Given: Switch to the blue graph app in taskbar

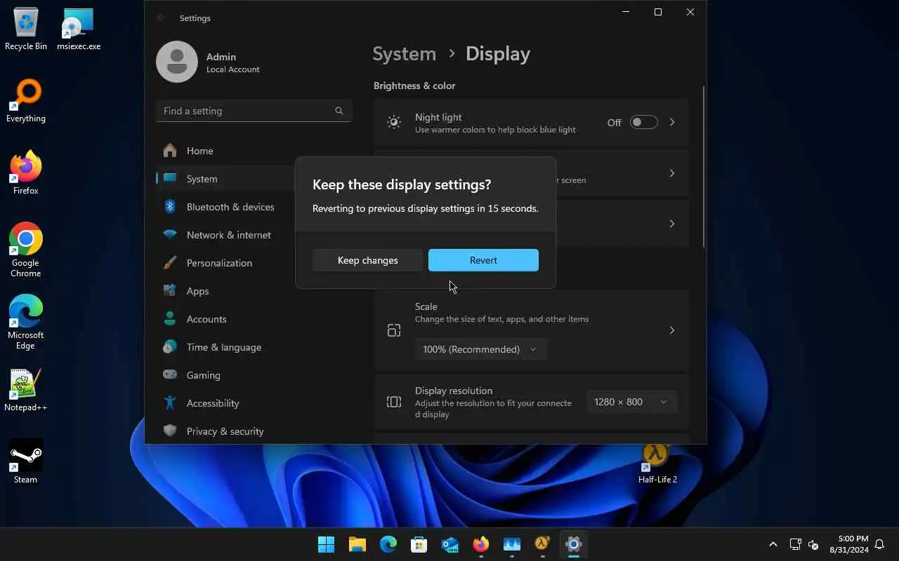Looking at the screenshot, I should point(512,544).
